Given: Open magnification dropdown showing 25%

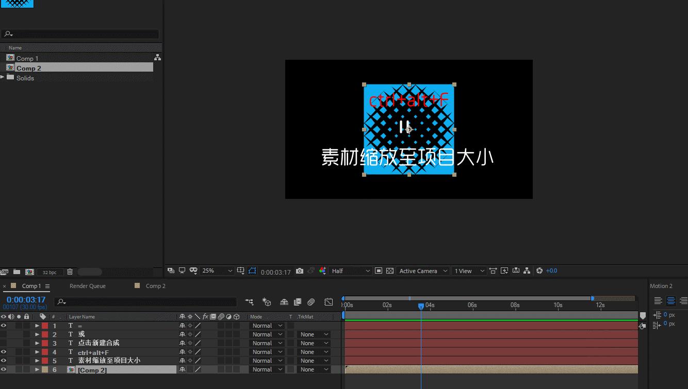Looking at the screenshot, I should (x=217, y=270).
